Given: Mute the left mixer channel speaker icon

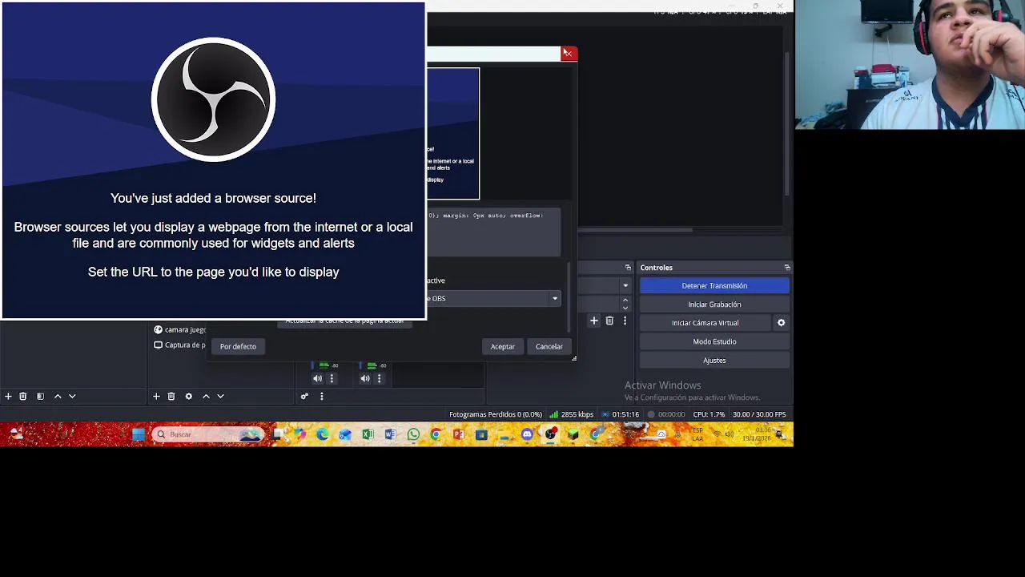Looking at the screenshot, I should click(317, 378).
